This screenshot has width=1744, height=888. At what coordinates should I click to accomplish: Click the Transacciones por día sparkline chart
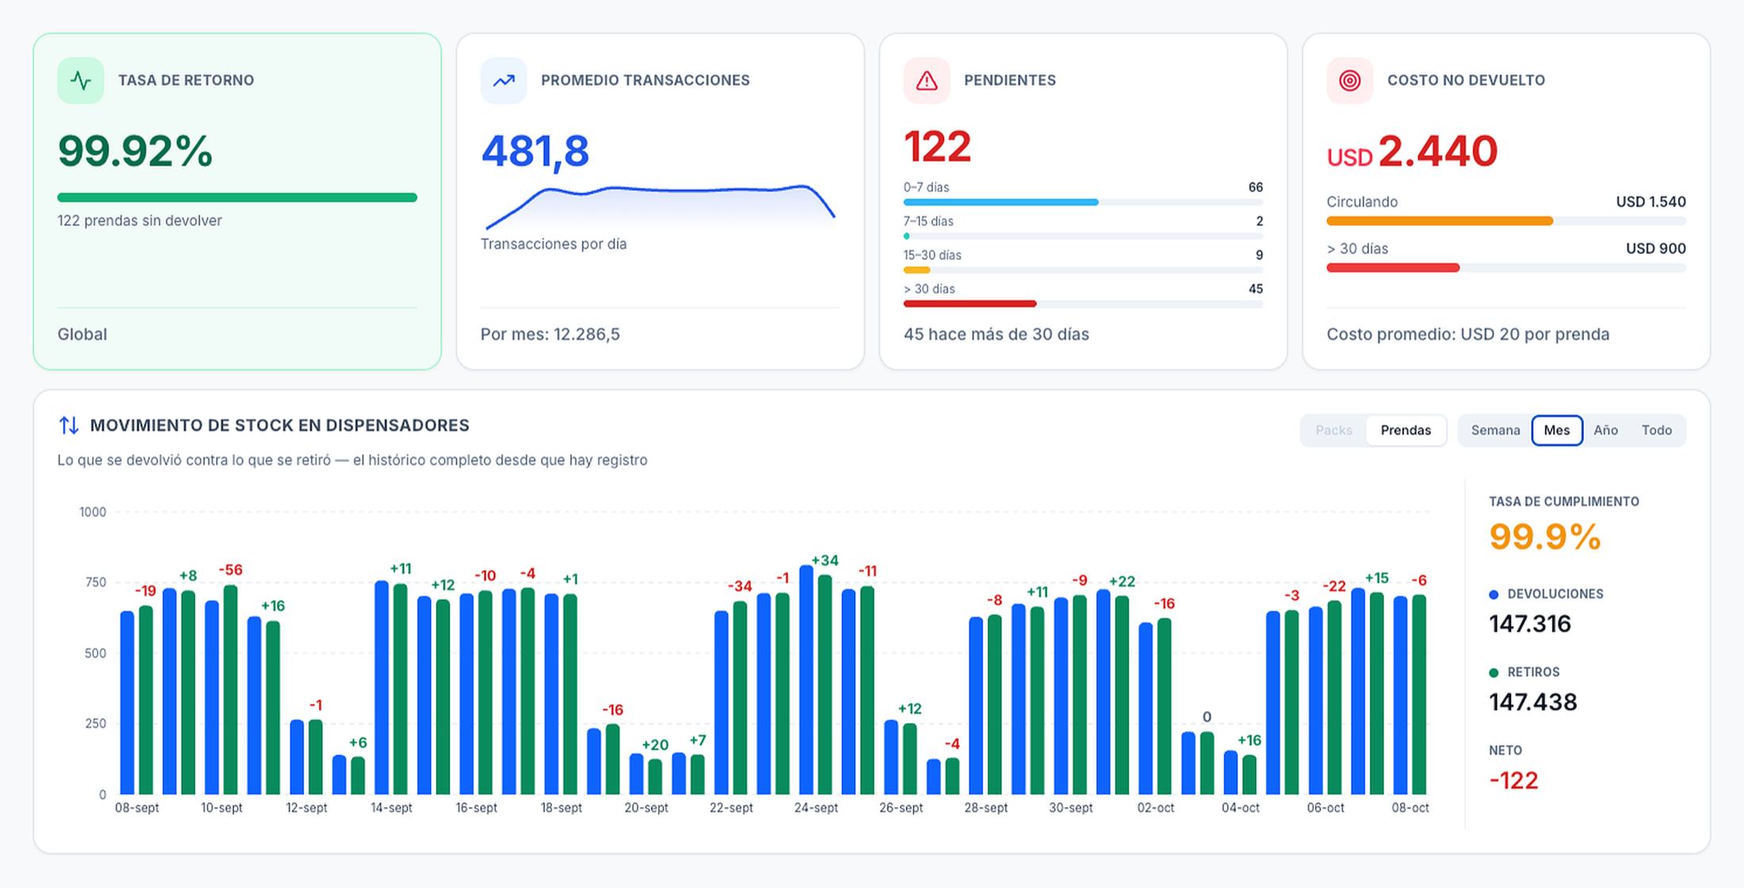(660, 206)
